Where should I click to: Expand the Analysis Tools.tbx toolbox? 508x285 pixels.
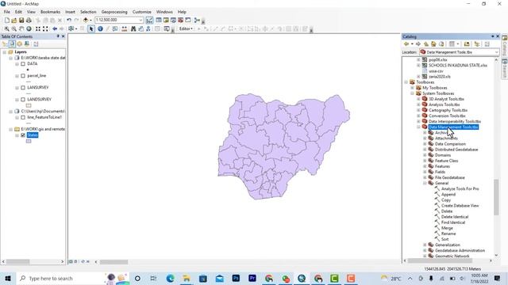pyautogui.click(x=418, y=104)
